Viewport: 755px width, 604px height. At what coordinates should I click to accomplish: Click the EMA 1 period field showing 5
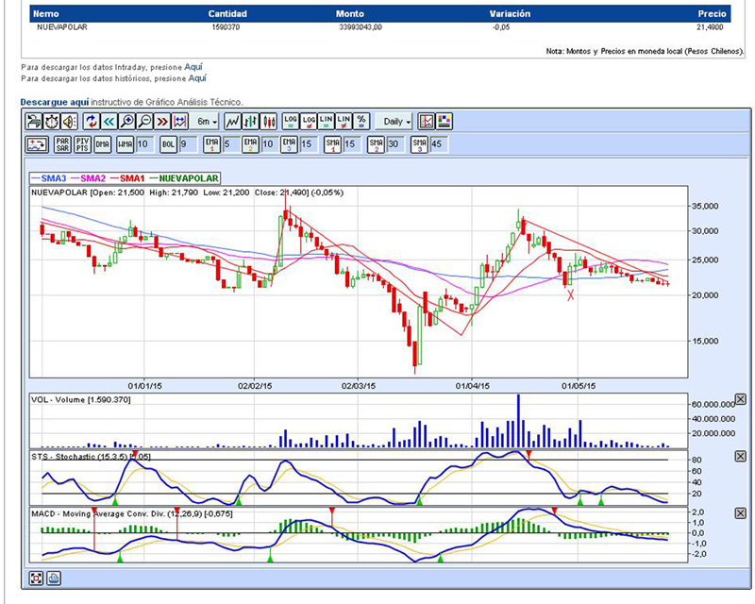pos(231,144)
